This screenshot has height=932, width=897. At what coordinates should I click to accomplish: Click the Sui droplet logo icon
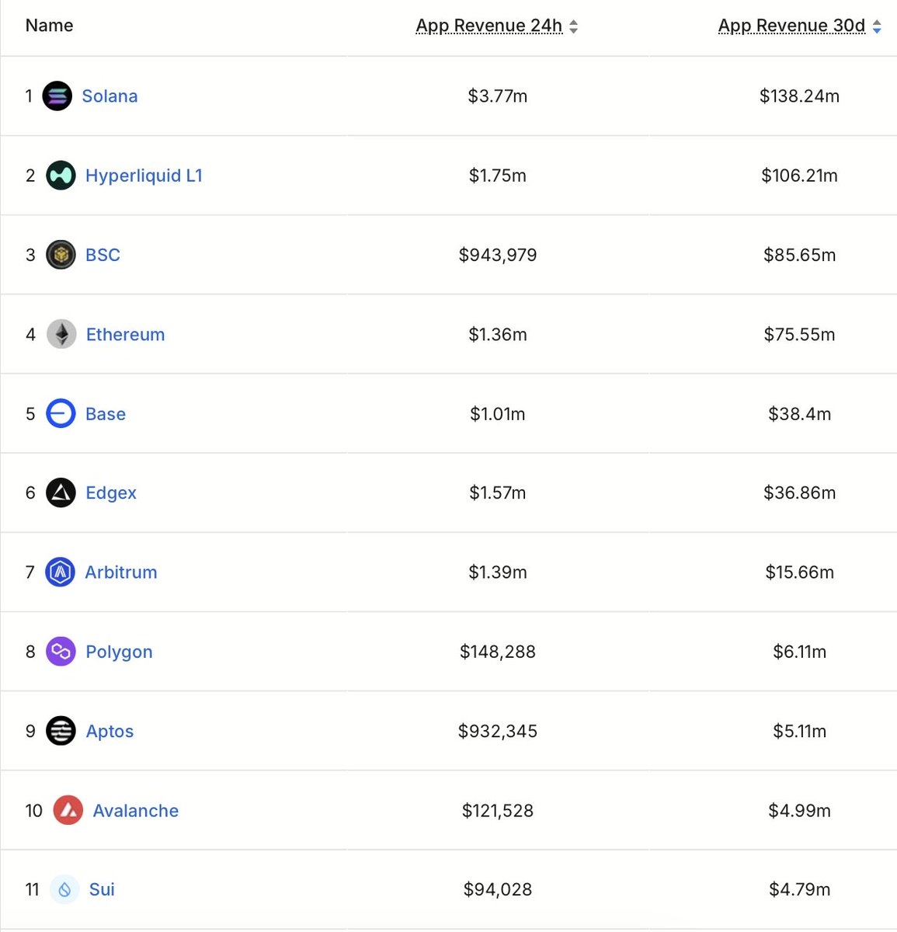[64, 890]
